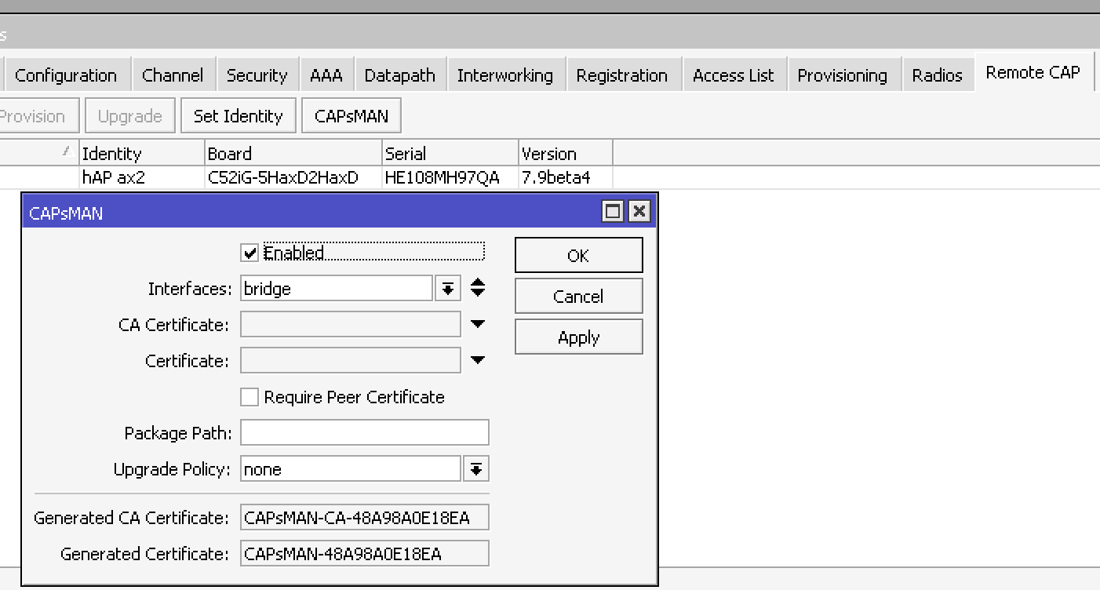Click the Set Identity button
1100x590 pixels.
[238, 116]
